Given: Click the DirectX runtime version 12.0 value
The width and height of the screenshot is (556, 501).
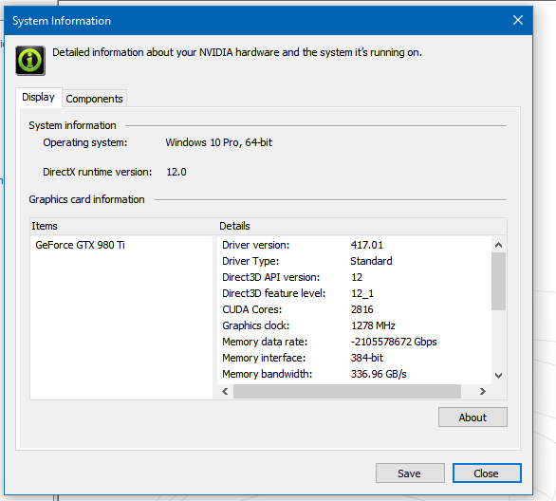Looking at the screenshot, I should (x=176, y=172).
